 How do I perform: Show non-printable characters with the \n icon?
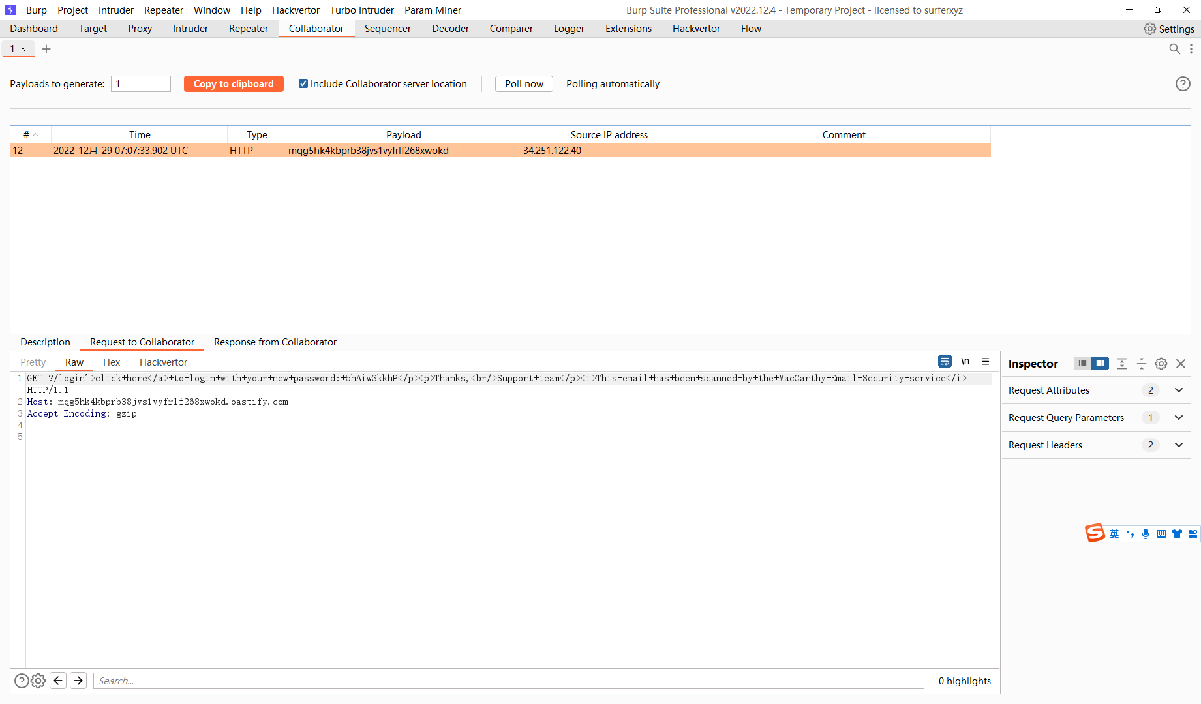pos(965,361)
